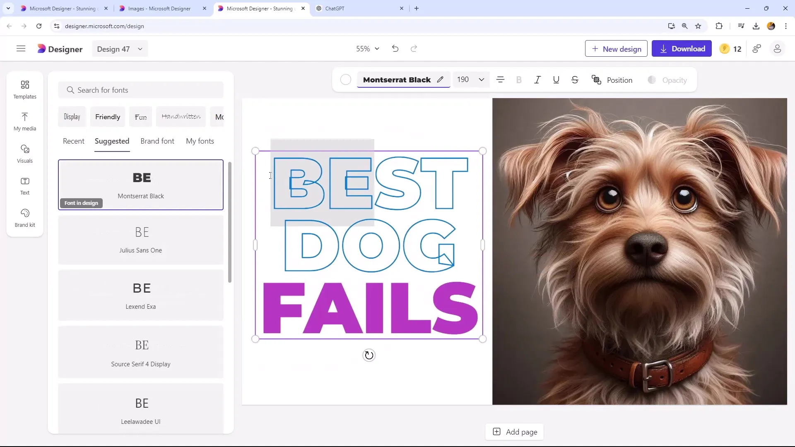Filter fonts by Display style
The height and width of the screenshot is (447, 795).
72,117
